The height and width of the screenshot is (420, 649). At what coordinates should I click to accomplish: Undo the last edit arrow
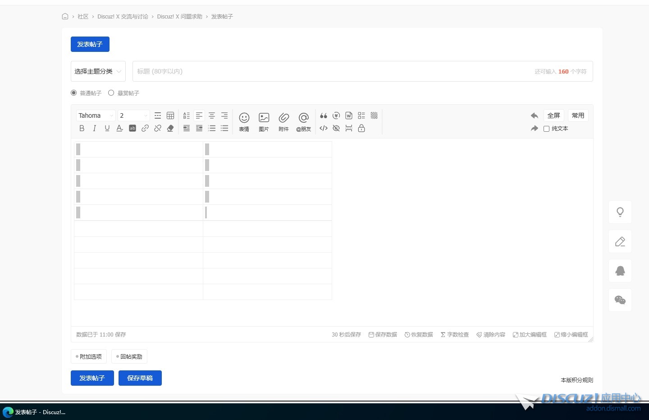pyautogui.click(x=534, y=115)
